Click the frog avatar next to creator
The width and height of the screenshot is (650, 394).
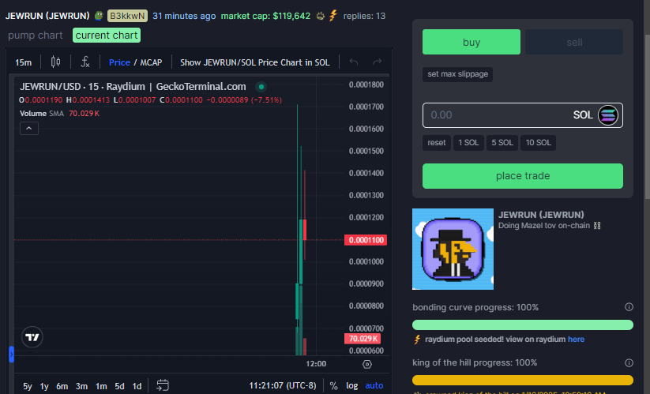click(99, 16)
